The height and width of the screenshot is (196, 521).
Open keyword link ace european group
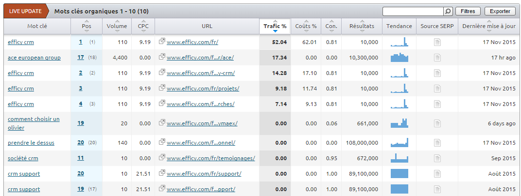tap(34, 58)
